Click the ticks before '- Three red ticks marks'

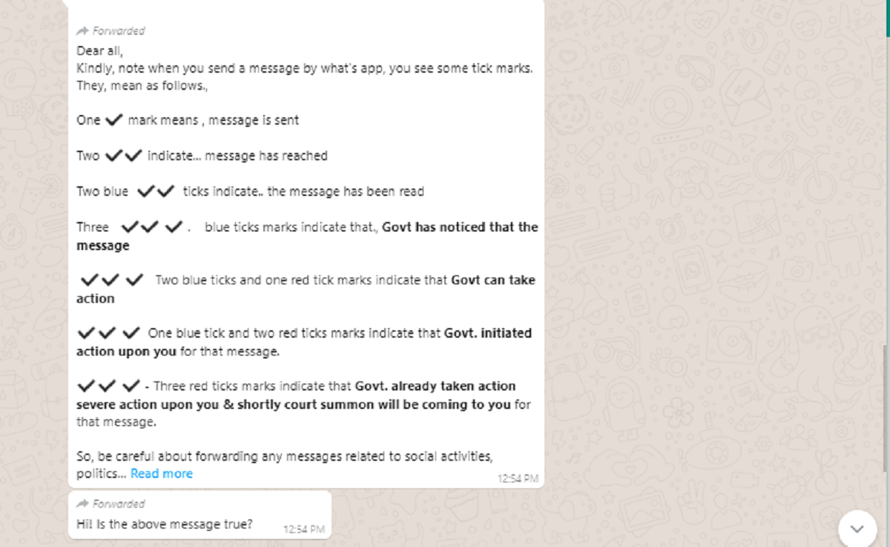point(108,385)
